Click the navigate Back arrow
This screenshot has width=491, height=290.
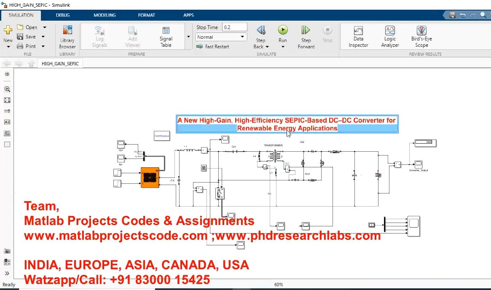(7, 64)
